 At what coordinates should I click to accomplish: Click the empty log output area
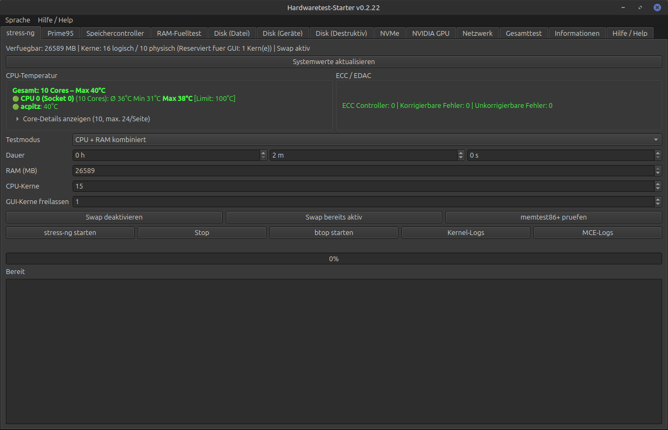(x=334, y=351)
